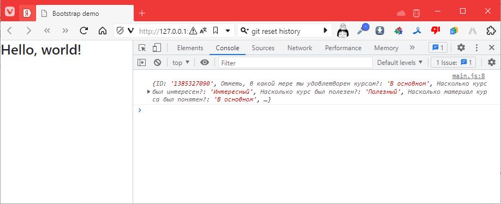Switch to the Elements tab
The height and width of the screenshot is (204, 501).
click(x=190, y=48)
